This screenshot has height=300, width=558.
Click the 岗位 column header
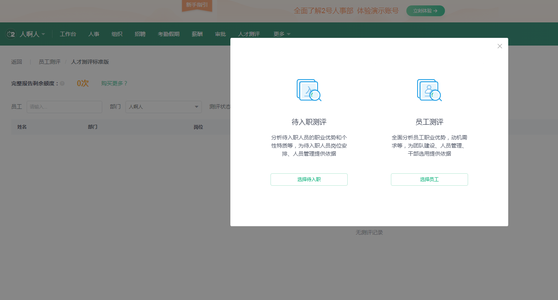[x=198, y=127]
